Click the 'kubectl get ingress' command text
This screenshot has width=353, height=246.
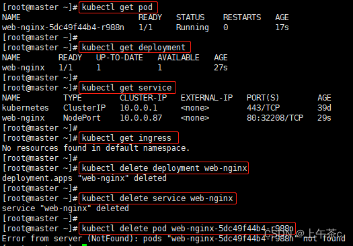(x=126, y=138)
